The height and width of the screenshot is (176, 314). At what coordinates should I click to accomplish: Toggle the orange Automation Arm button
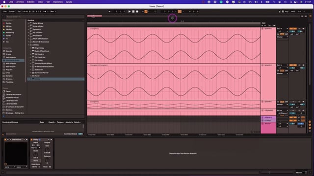point(146,12)
